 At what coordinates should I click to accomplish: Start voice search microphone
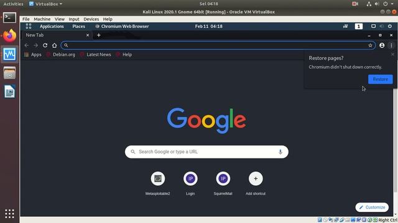click(x=280, y=152)
